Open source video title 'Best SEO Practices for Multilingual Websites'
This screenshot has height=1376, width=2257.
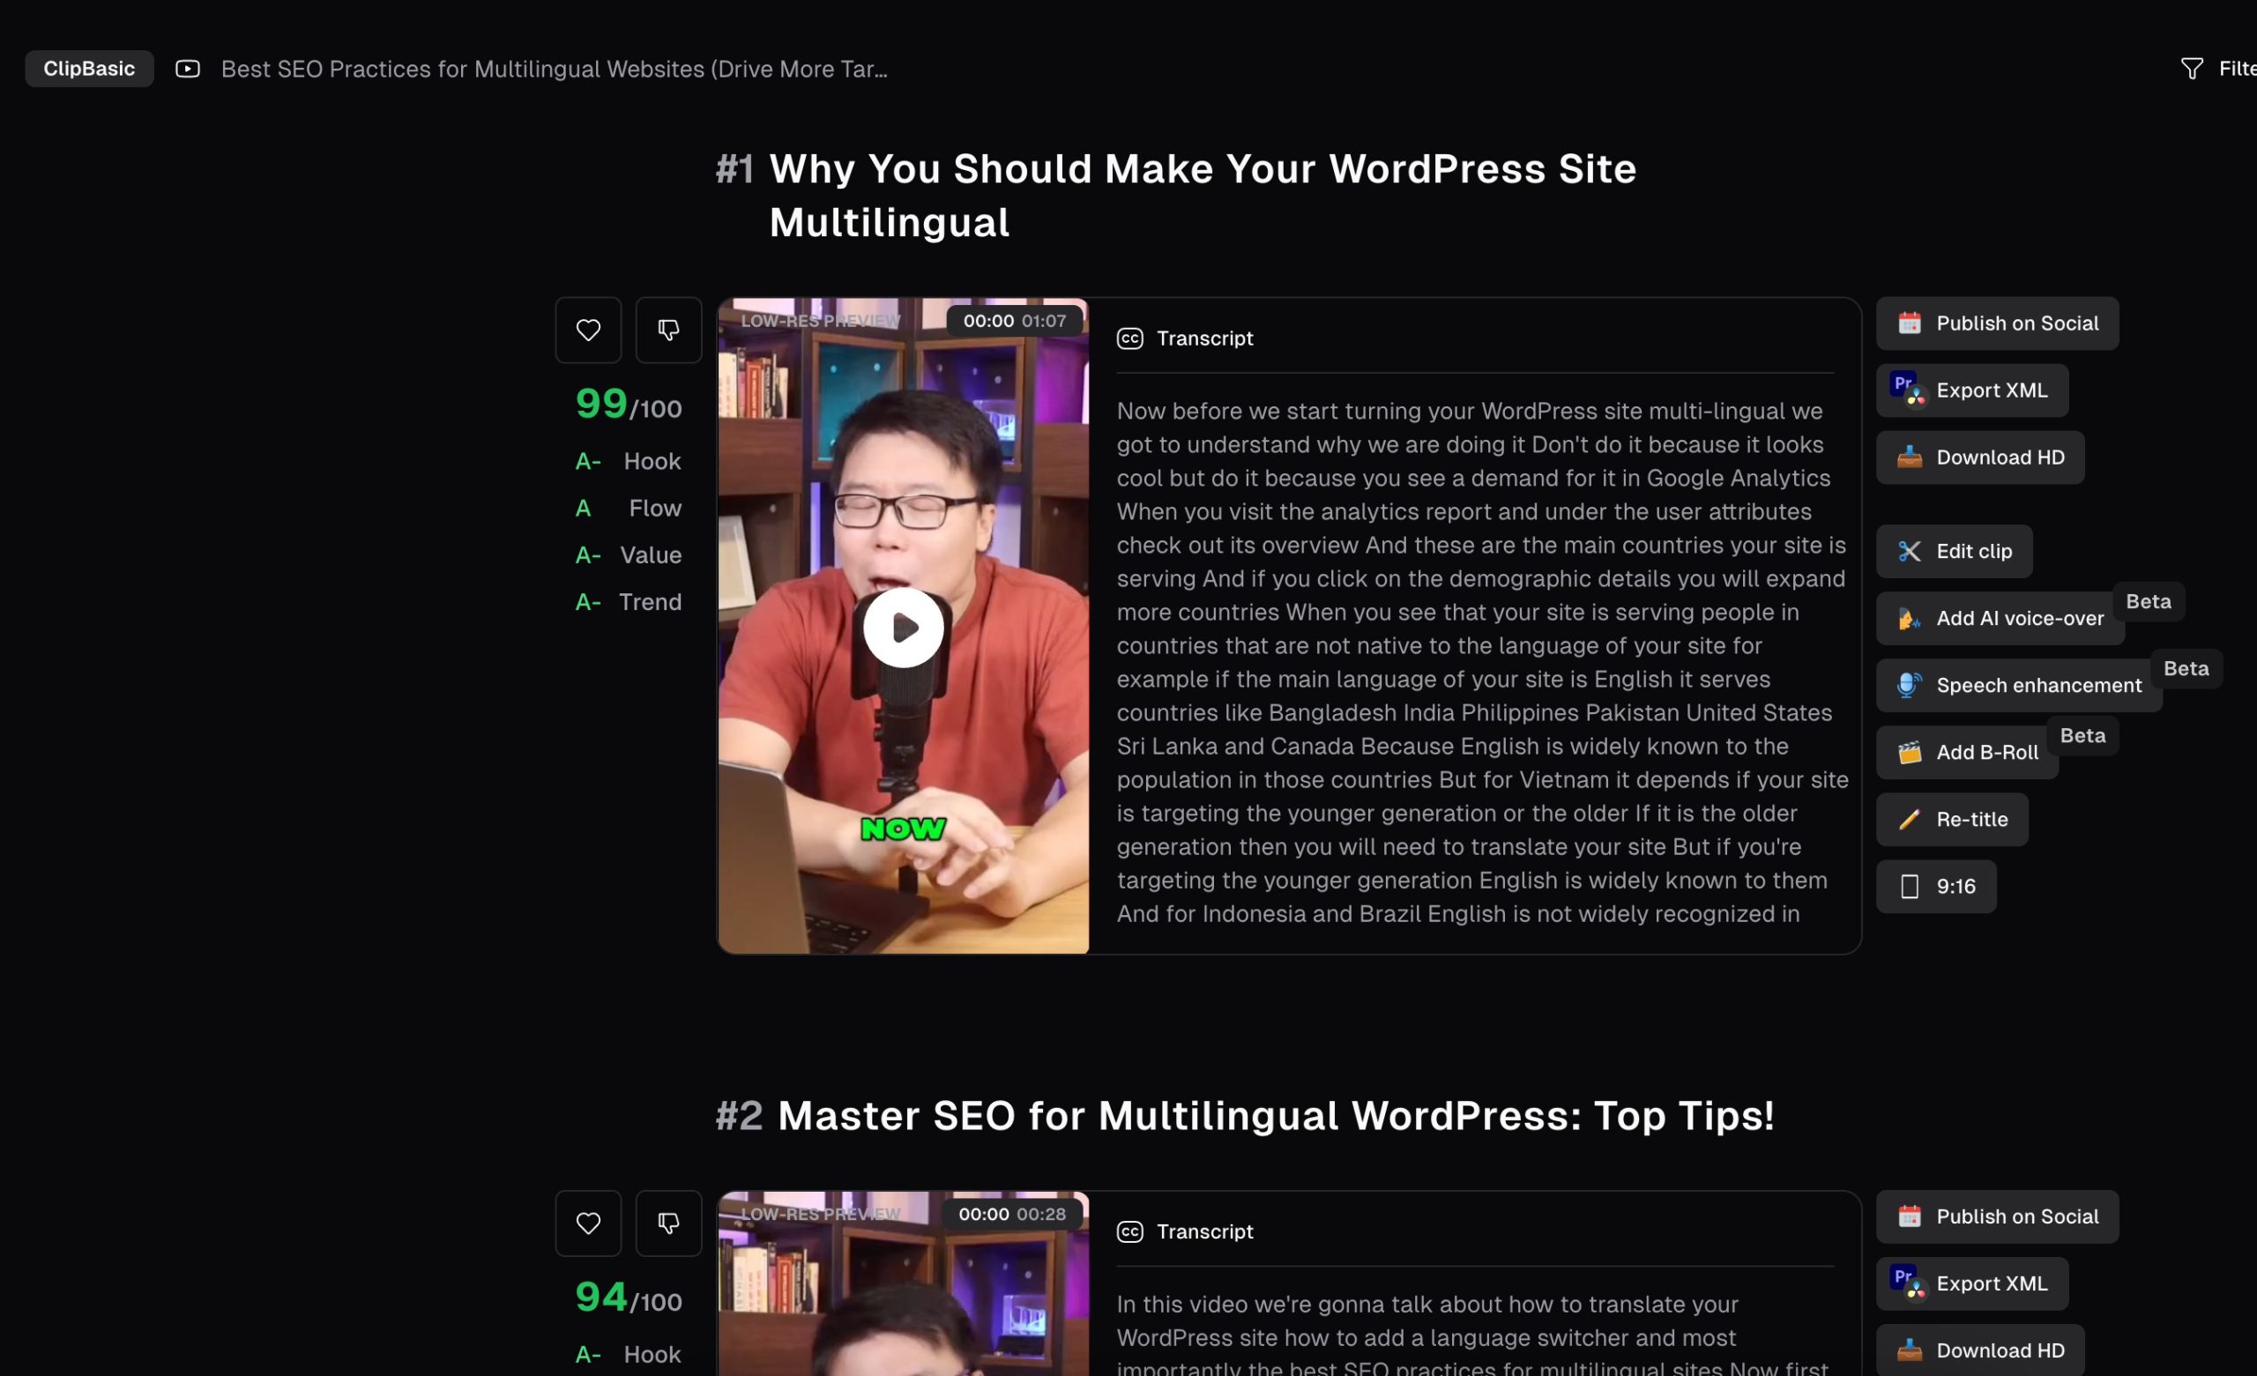click(555, 69)
